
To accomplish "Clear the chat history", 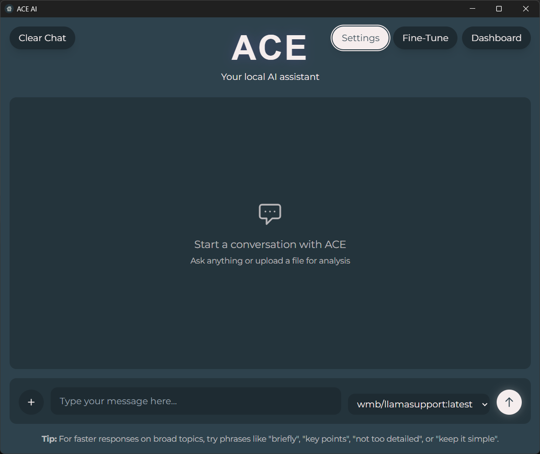I will click(x=42, y=38).
